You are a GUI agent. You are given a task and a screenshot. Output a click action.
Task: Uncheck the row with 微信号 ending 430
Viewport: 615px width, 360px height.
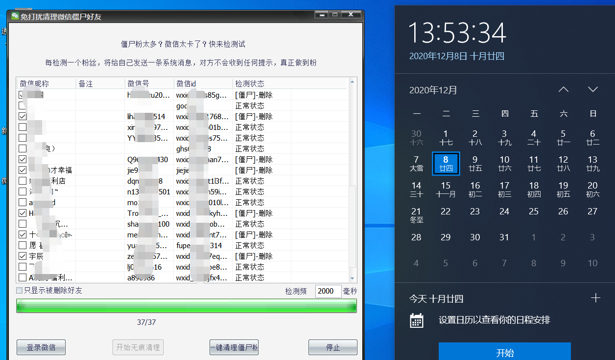pyautogui.click(x=23, y=160)
